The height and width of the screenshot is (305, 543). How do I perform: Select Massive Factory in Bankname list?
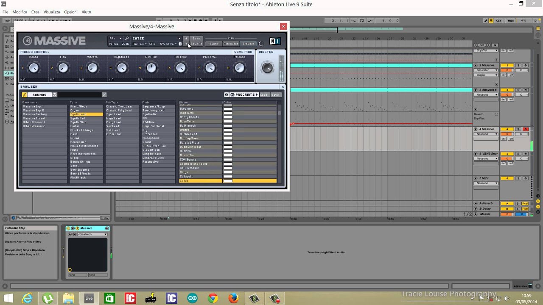tap(45, 114)
